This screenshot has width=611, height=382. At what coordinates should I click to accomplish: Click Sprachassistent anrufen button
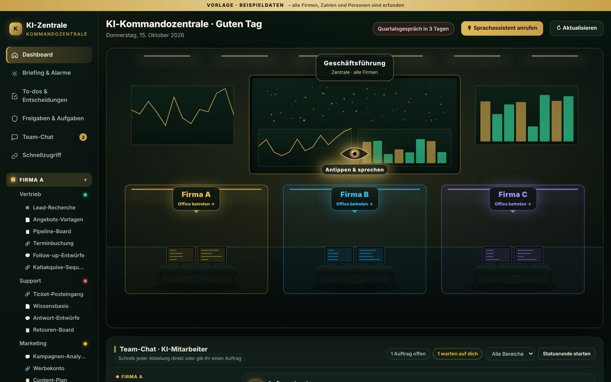502,28
